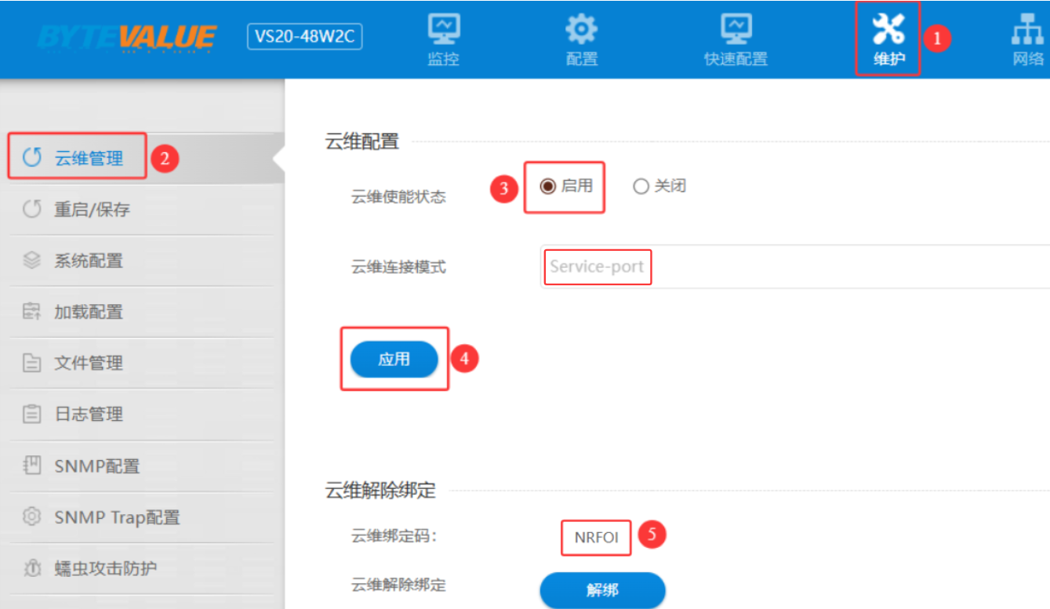Click the 云维管理 refresh icon in sidebar

(31, 158)
